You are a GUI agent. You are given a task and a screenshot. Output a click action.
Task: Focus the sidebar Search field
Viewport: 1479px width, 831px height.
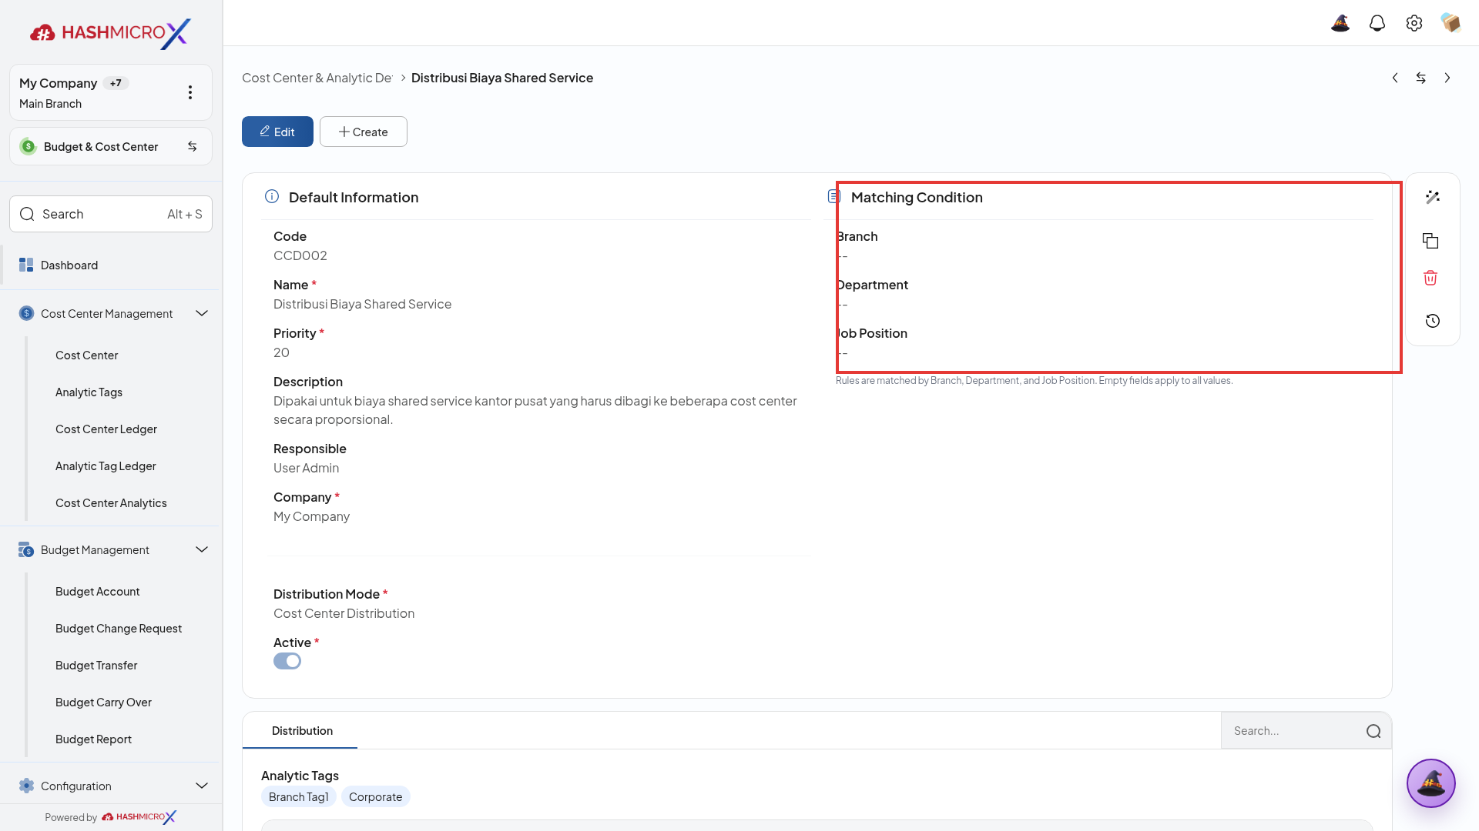pyautogui.click(x=111, y=214)
